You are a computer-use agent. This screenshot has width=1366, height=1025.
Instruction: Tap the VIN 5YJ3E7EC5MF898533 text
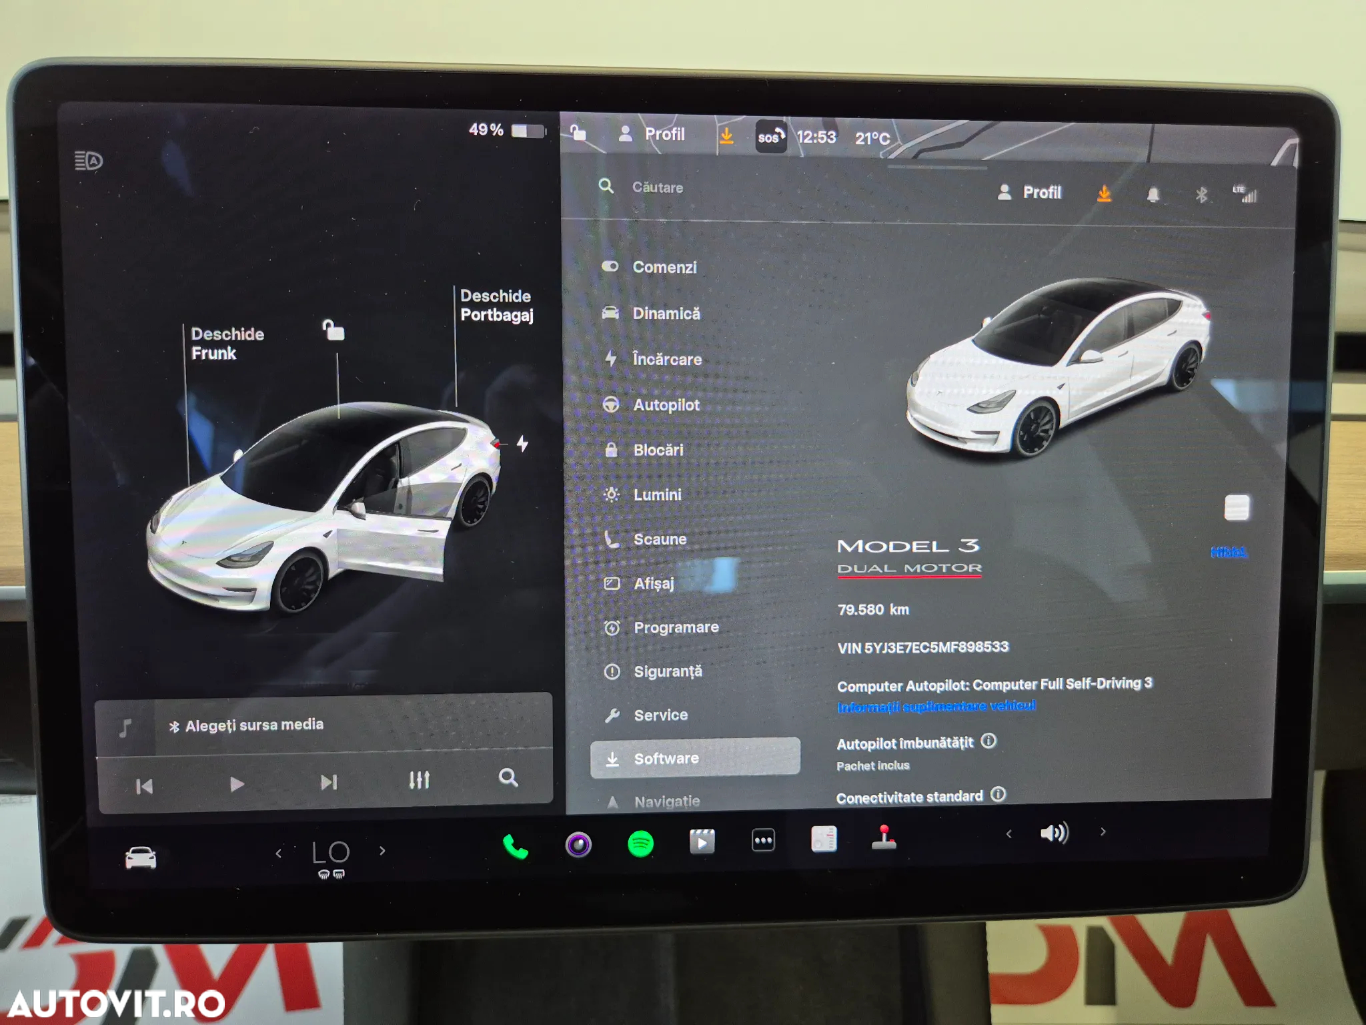point(923,647)
